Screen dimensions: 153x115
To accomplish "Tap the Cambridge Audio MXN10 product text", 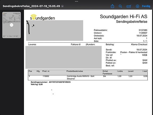I will tap(81, 77).
